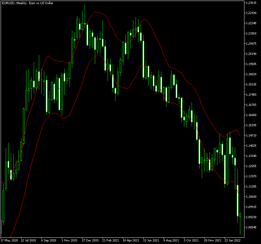Click the 28 Nov 2021 date label

point(212,240)
